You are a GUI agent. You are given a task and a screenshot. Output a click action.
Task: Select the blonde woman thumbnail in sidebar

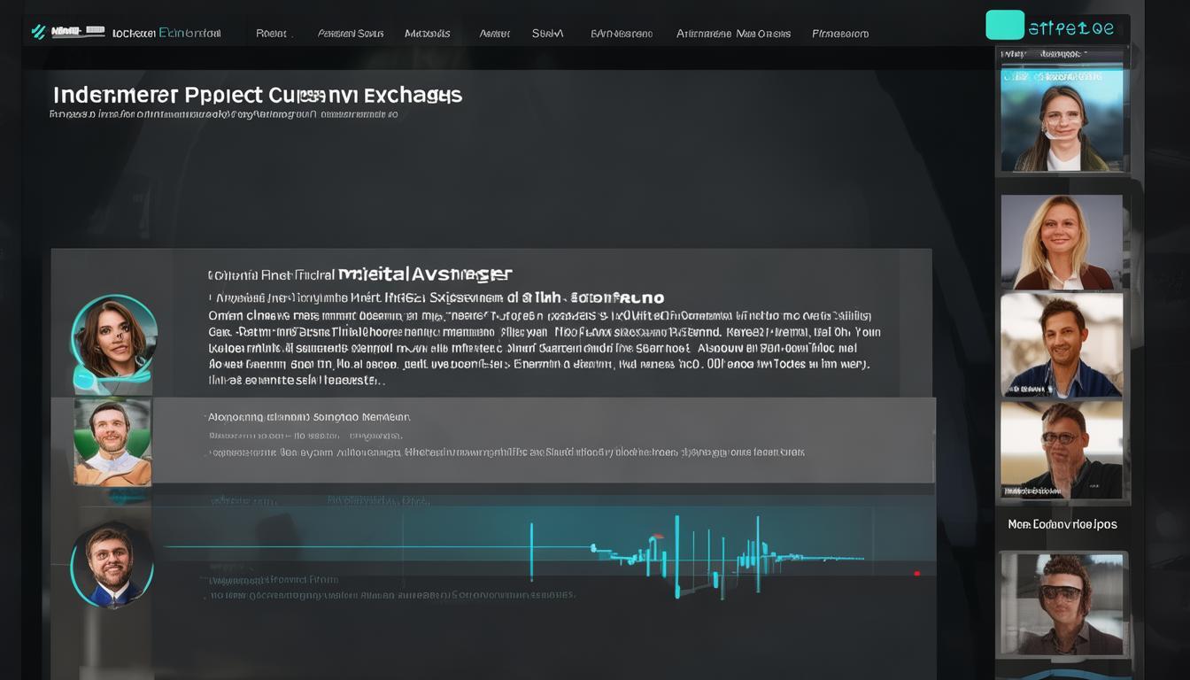click(1062, 242)
